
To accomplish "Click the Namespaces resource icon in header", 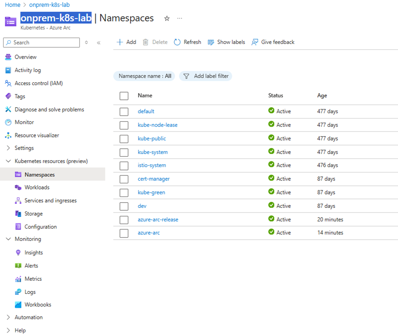I will (x=10, y=22).
